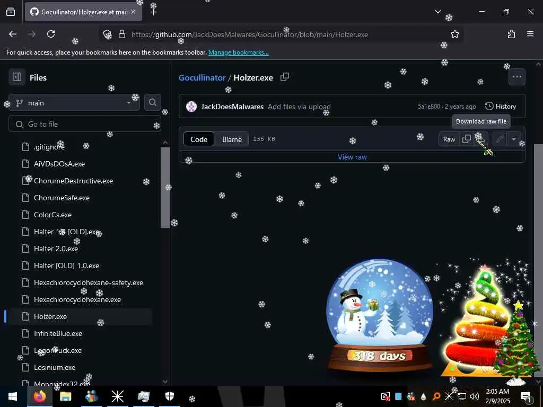Open commit 5a1e800 link

(x=428, y=107)
